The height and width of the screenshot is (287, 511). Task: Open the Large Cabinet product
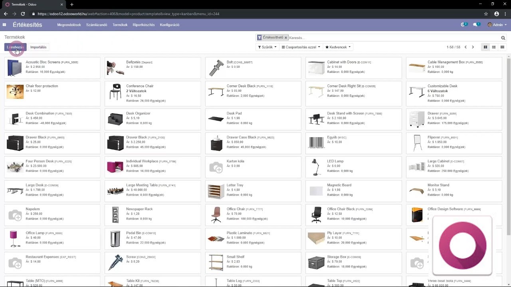click(454, 167)
